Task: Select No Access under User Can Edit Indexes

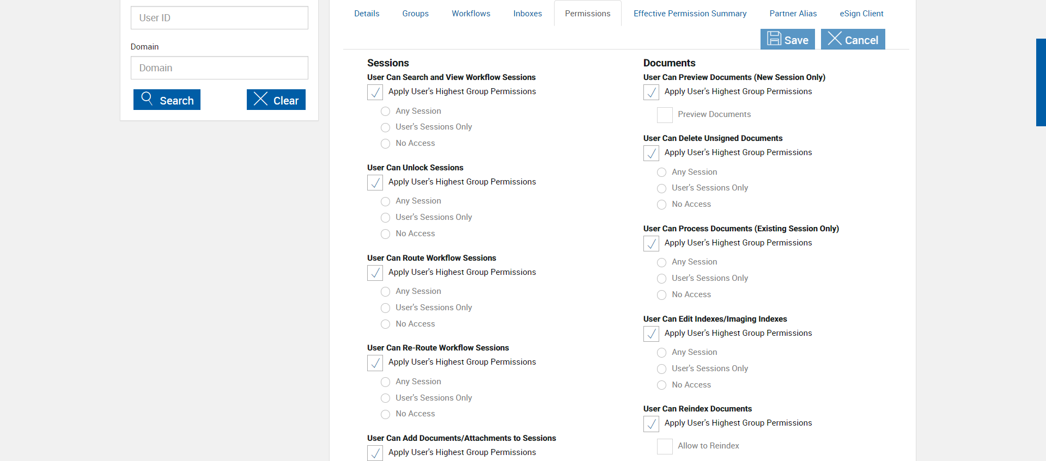Action: [661, 385]
